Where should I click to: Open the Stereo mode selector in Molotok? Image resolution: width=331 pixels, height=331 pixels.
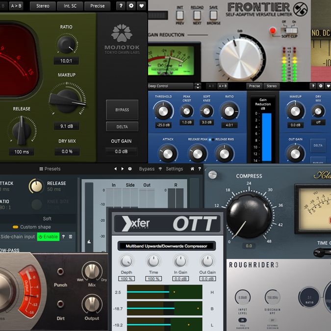43,6
